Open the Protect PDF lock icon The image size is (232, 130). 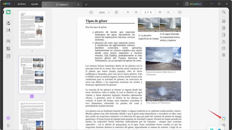click(224, 35)
